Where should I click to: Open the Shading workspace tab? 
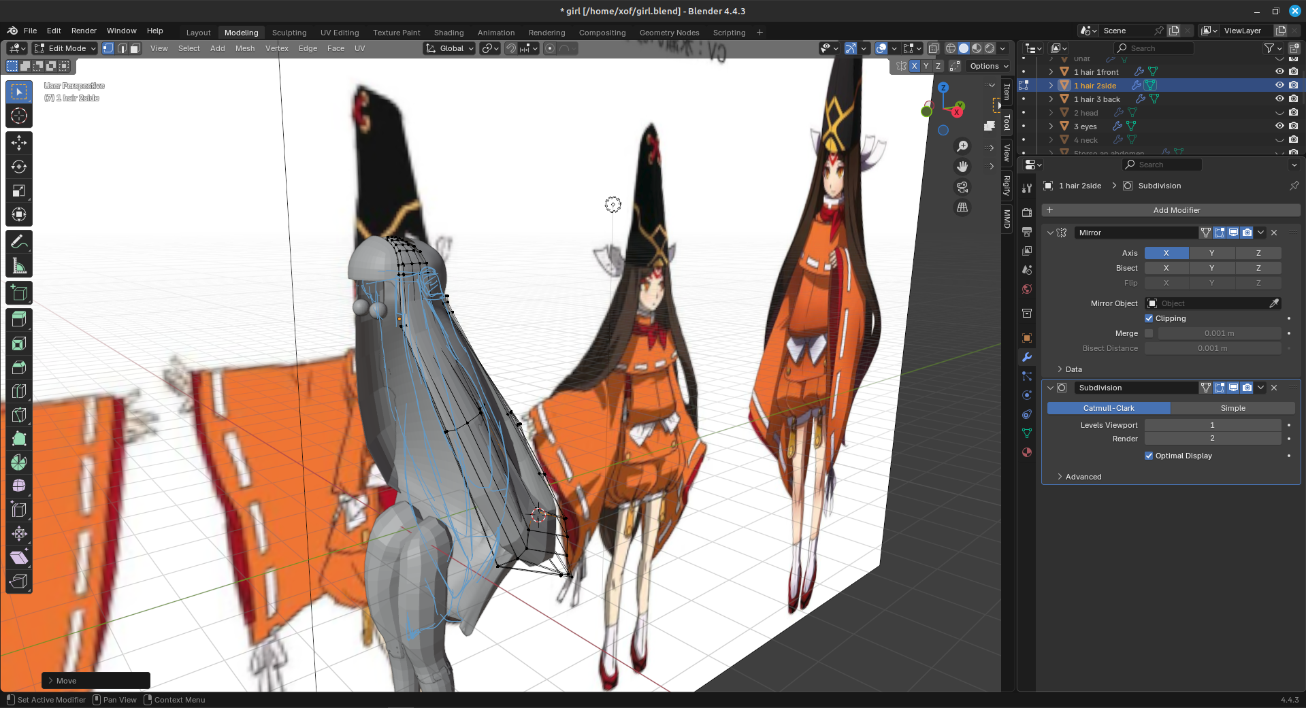point(449,33)
